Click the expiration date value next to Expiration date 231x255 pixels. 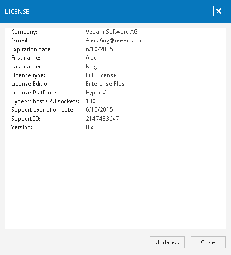pyautogui.click(x=99, y=49)
